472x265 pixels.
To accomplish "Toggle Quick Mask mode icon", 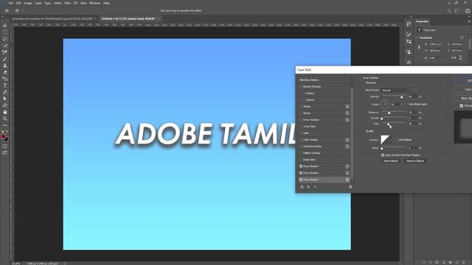I will (5, 146).
